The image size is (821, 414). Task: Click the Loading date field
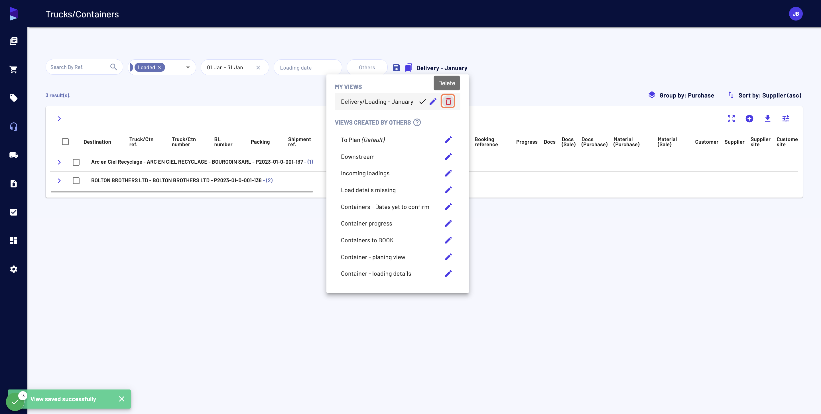click(308, 67)
